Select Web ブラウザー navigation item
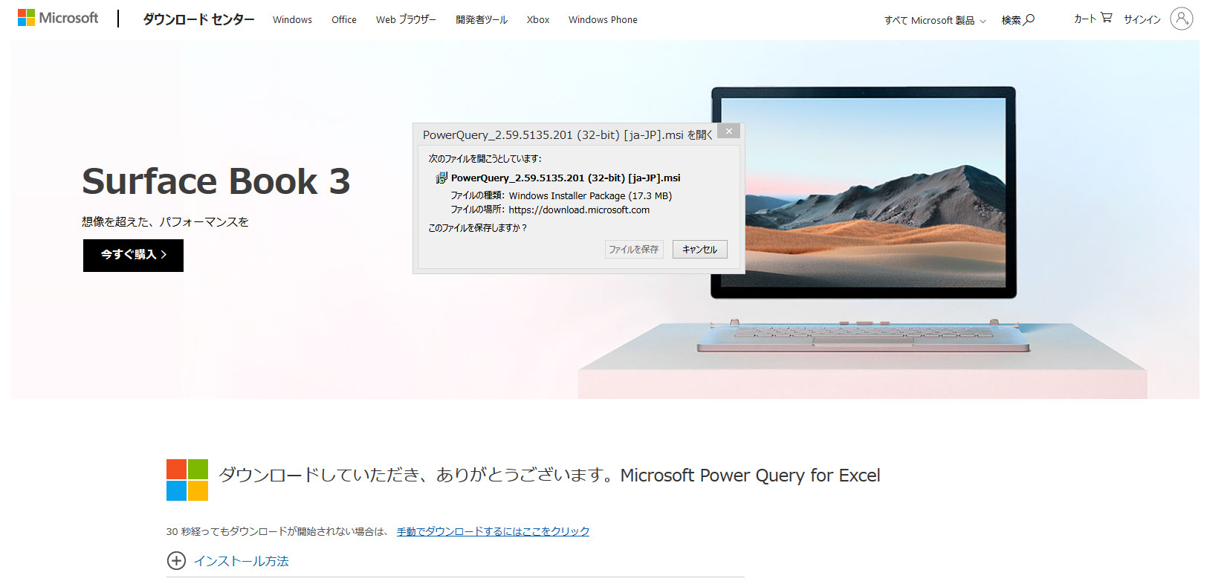This screenshot has height=587, width=1230. click(x=406, y=20)
